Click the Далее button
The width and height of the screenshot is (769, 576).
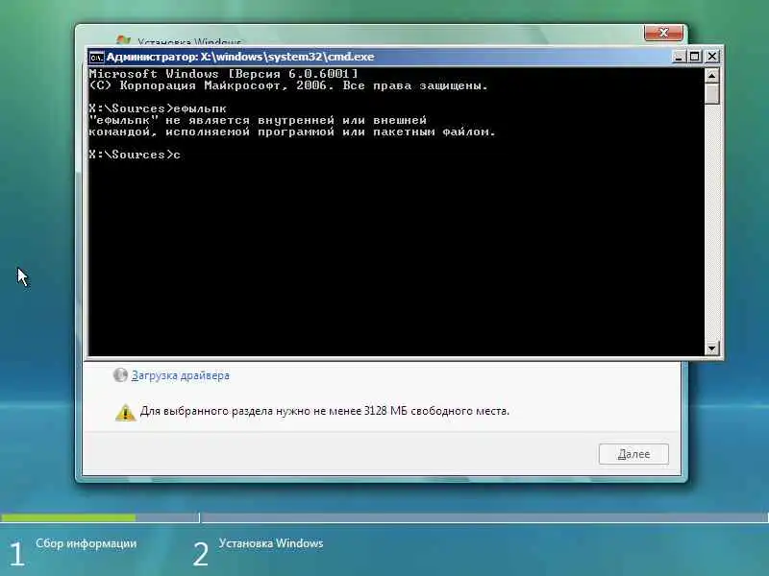coord(633,454)
